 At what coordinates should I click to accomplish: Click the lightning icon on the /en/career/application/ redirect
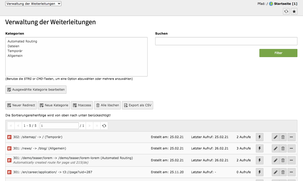coord(259,172)
